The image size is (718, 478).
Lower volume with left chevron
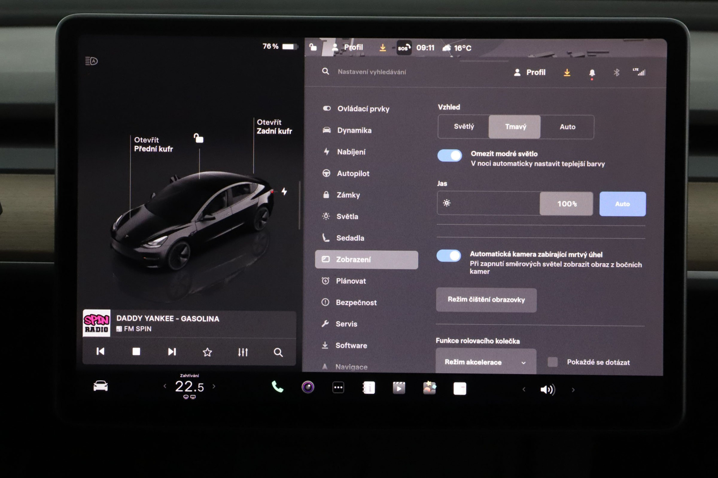pos(524,389)
